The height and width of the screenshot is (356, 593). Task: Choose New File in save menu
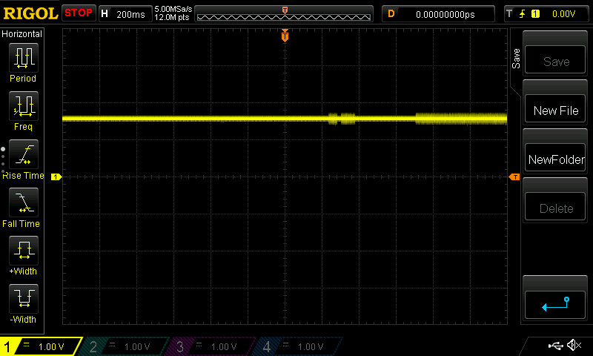(555, 109)
